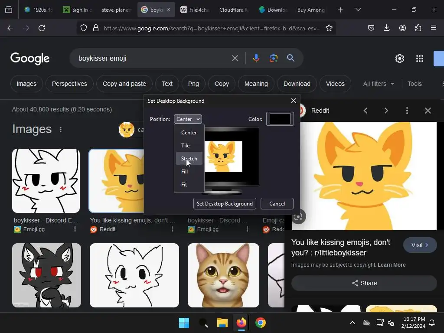Open the white boykisser Discord emoji thumbnail
This screenshot has width=444, height=333.
[46, 181]
